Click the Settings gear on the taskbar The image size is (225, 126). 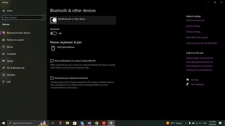point(111,123)
